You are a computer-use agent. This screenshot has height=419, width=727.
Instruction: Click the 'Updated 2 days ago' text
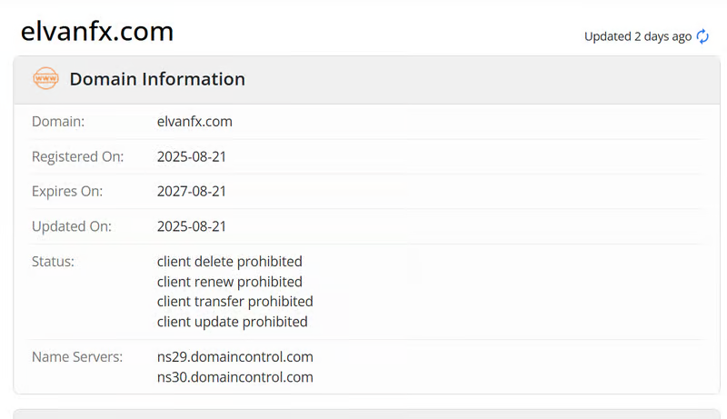pyautogui.click(x=637, y=36)
